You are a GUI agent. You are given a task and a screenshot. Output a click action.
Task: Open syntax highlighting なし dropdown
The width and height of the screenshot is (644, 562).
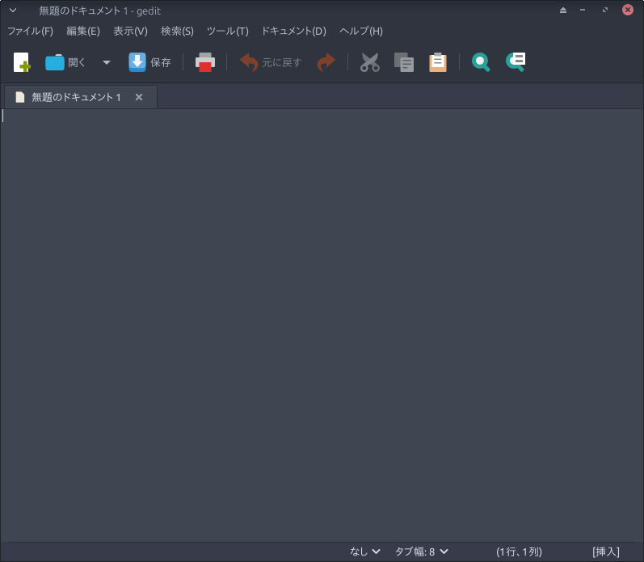[364, 551]
